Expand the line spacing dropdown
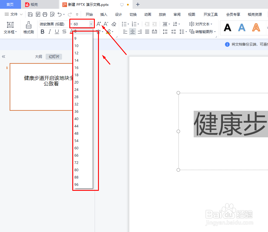This screenshot has height=232, width=268. pos(186,32)
